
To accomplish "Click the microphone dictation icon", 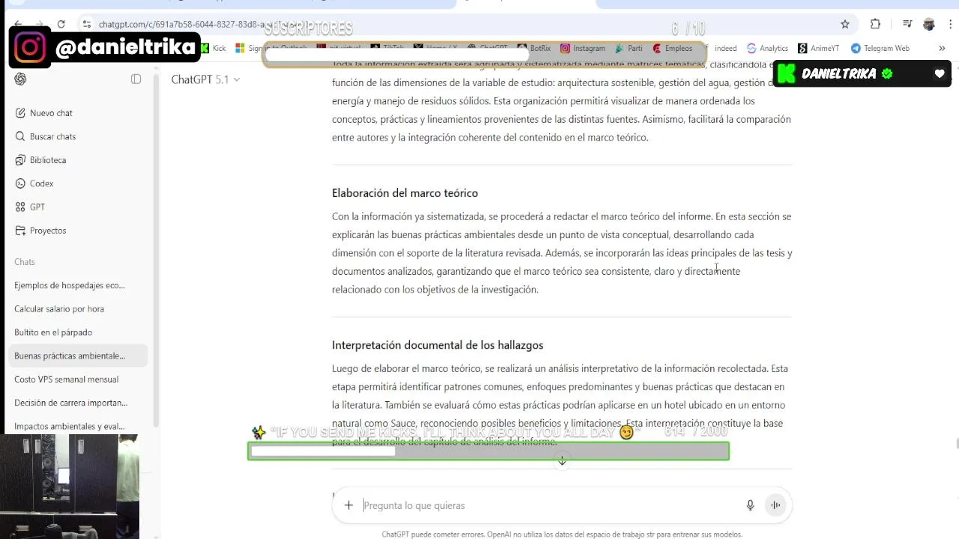I will click(x=750, y=505).
